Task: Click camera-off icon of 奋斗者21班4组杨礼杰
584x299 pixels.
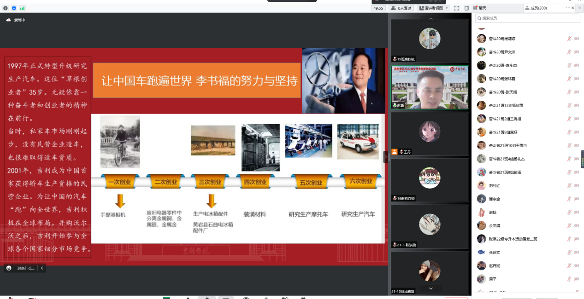Action: pos(577,159)
